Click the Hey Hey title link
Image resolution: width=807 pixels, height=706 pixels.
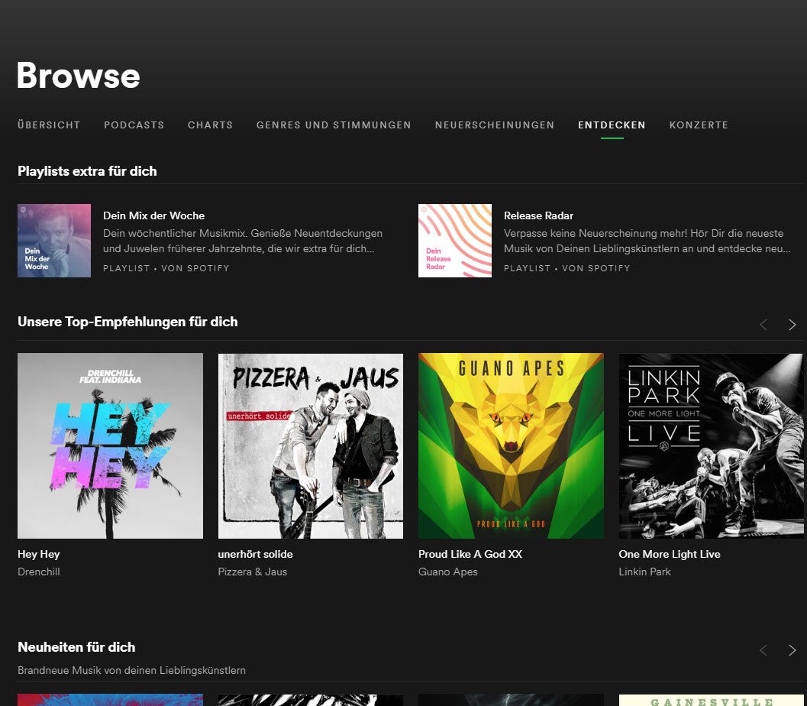(x=39, y=554)
